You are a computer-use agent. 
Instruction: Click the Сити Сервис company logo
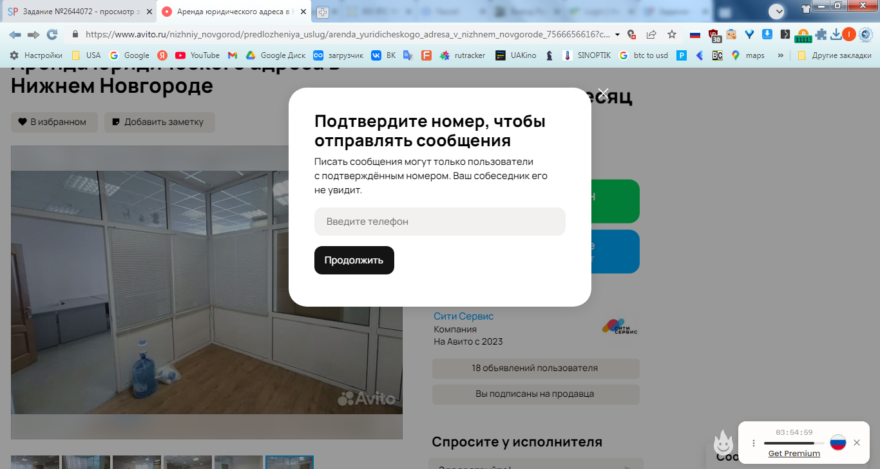(x=620, y=327)
